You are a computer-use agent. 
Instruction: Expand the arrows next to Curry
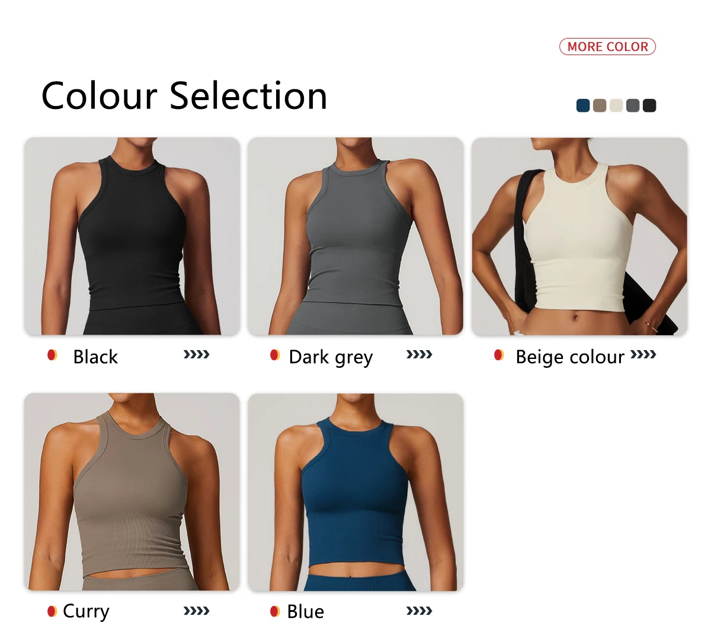(196, 611)
